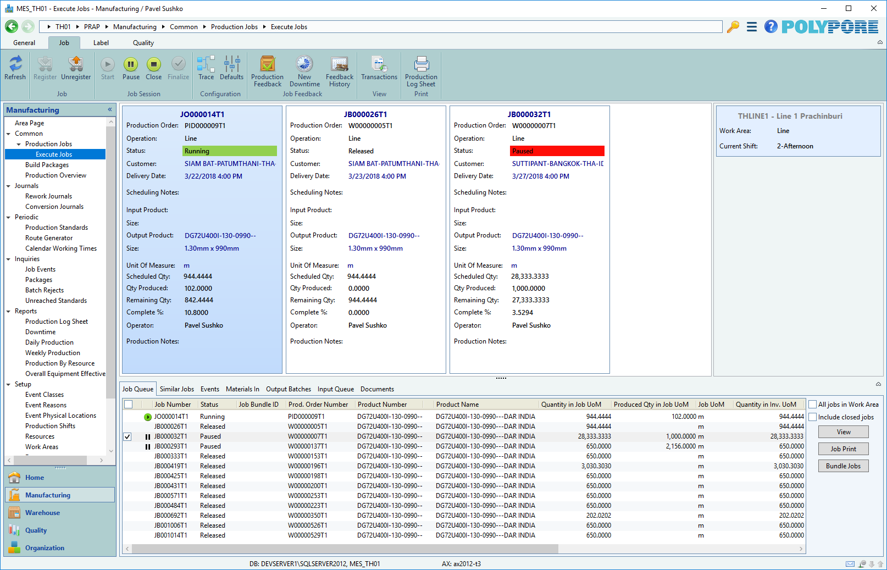Click the key icon near address bar
The image size is (887, 570).
click(733, 26)
